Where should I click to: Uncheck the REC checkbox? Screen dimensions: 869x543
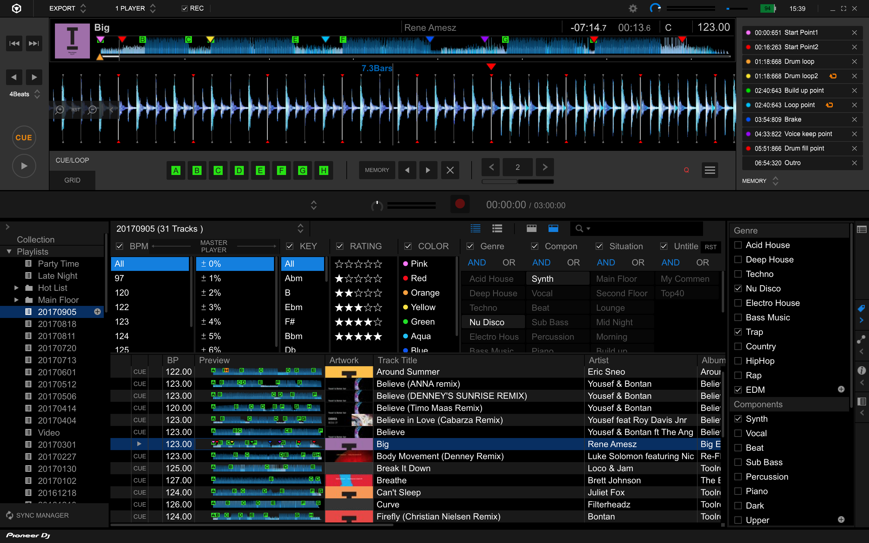coord(185,8)
